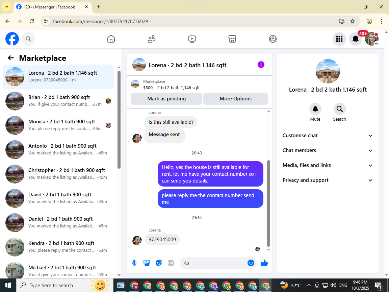Open the nine-dot menu grid icon
The height and width of the screenshot is (292, 389).
point(339,39)
